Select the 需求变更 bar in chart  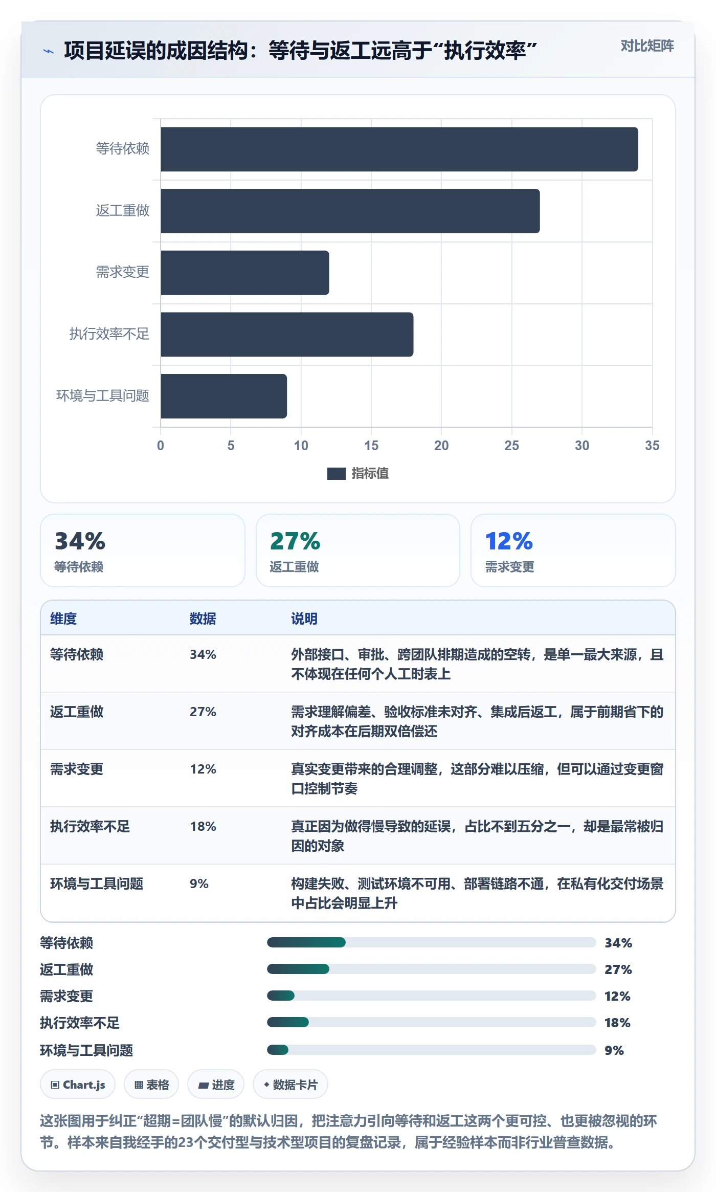pyautogui.click(x=245, y=273)
